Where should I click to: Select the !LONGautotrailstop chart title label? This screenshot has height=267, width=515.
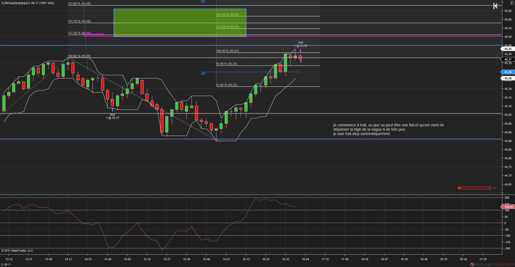[x=28, y=3]
